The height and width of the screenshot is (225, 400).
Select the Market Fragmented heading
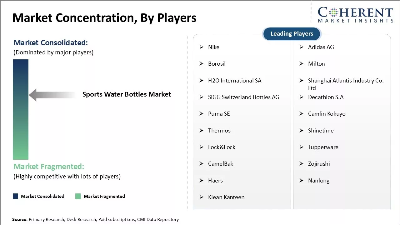[49, 167]
